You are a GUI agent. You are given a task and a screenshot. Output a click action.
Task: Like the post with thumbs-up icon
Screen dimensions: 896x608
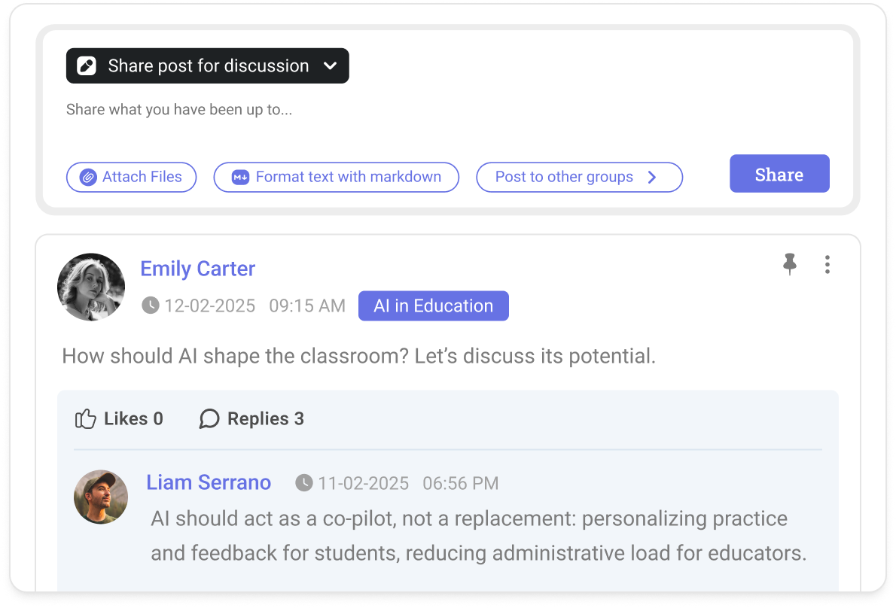click(x=86, y=418)
